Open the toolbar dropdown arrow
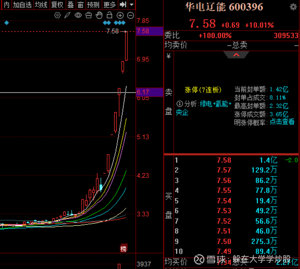The height and width of the screenshot is (269, 300). tap(132, 5)
